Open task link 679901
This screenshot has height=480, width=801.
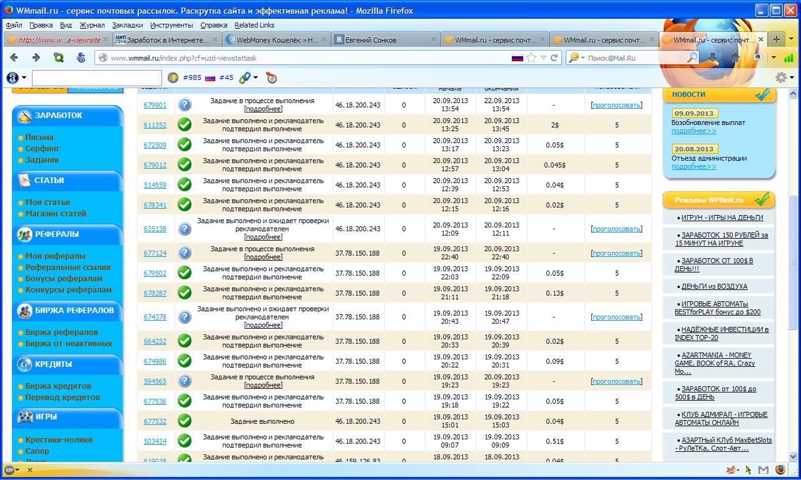click(x=155, y=105)
